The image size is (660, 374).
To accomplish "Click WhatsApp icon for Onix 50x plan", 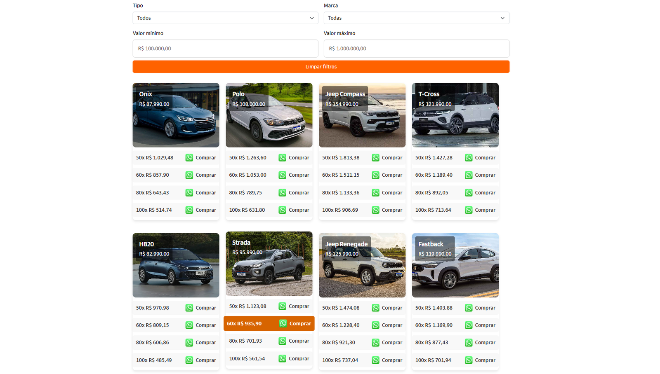I will 189,158.
